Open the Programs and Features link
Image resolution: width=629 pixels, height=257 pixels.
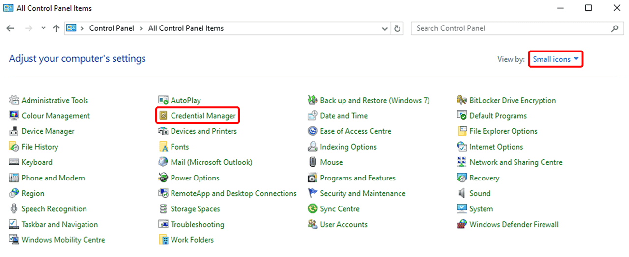(x=357, y=178)
